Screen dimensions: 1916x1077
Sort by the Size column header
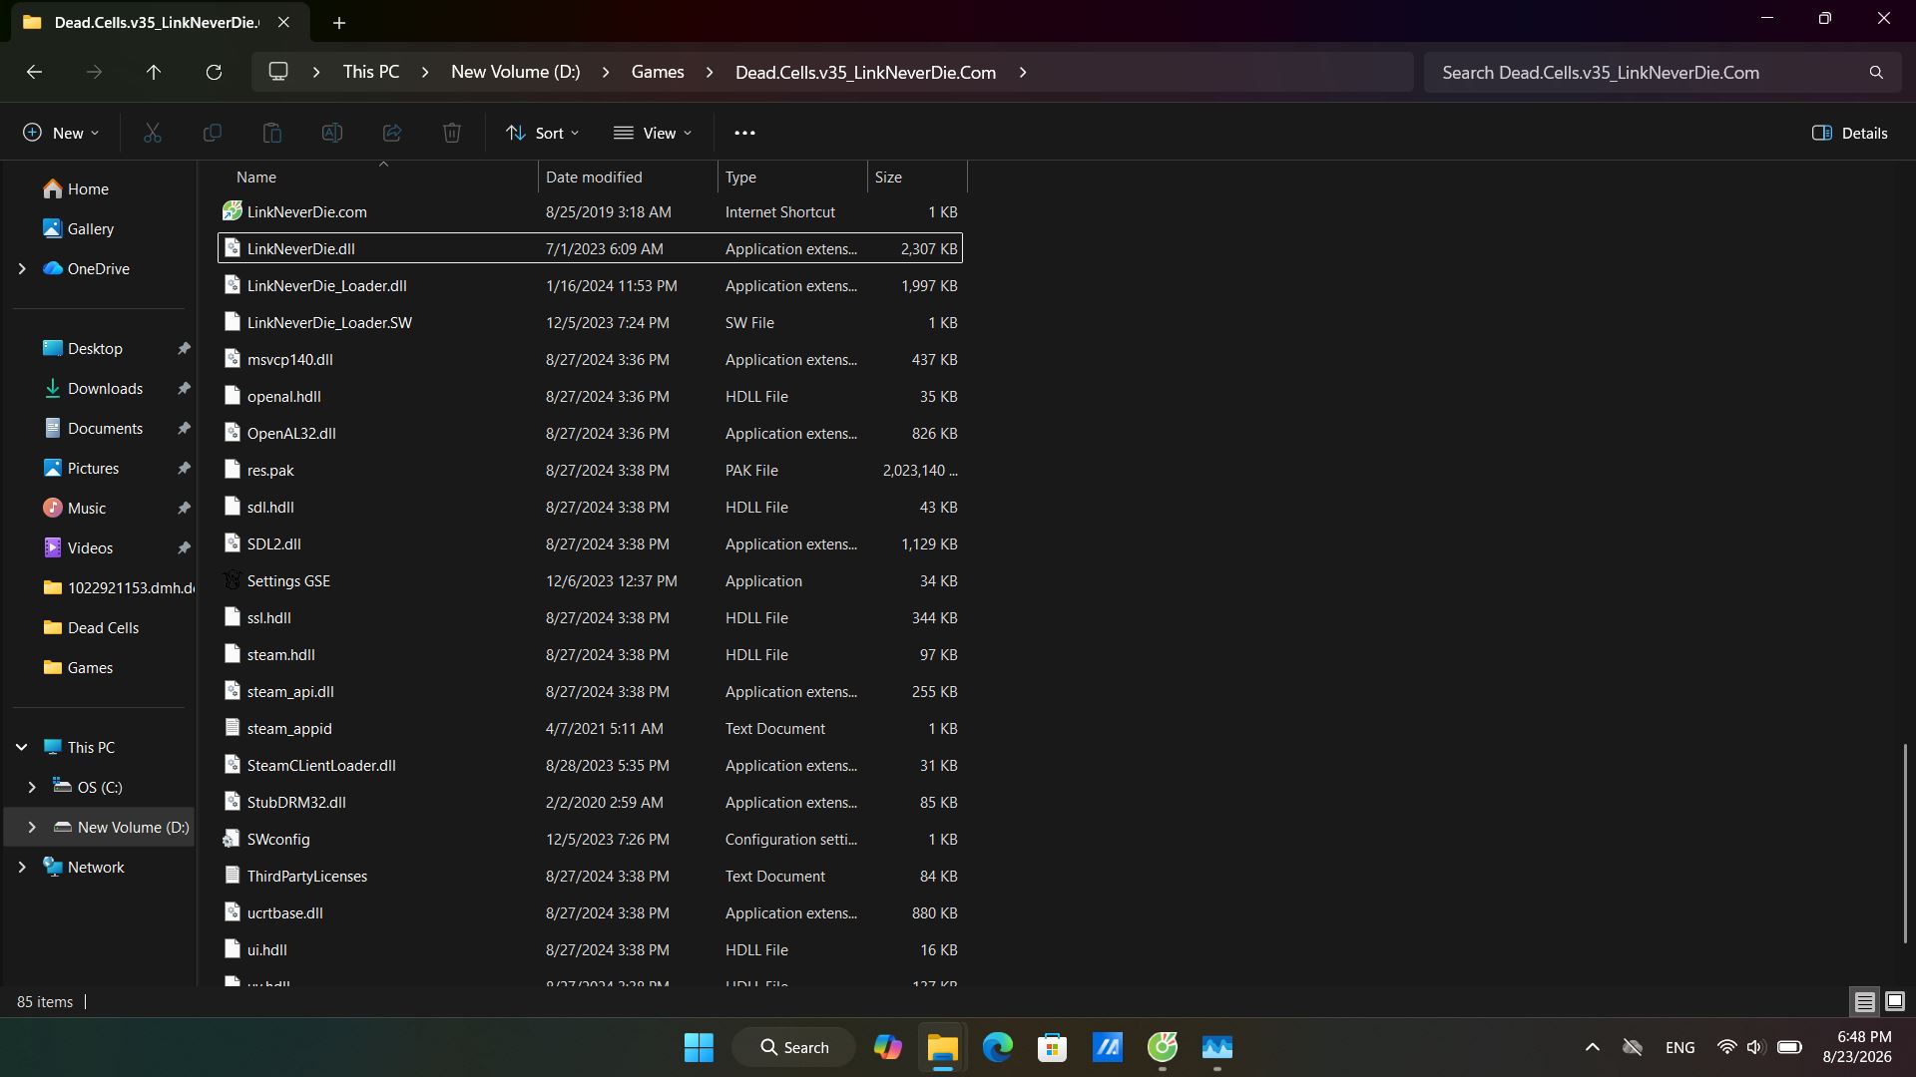click(917, 177)
